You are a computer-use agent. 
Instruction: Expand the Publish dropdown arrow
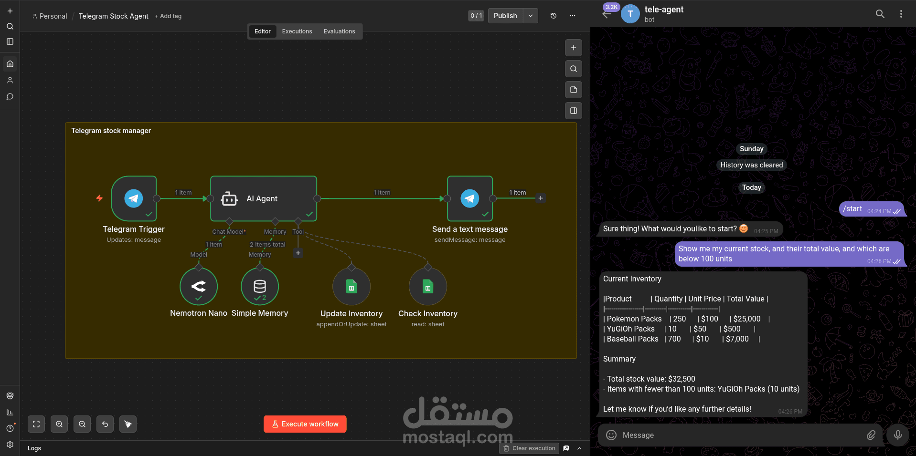(531, 16)
